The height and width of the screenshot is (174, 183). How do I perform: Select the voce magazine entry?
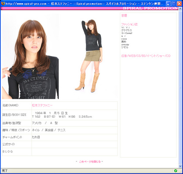tap(124, 39)
